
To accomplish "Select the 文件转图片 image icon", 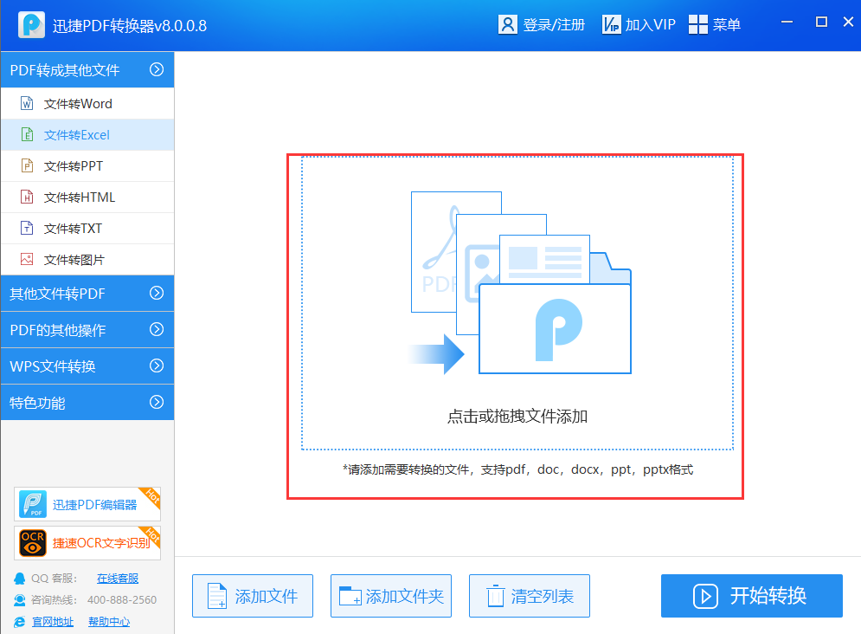I will coord(27,260).
